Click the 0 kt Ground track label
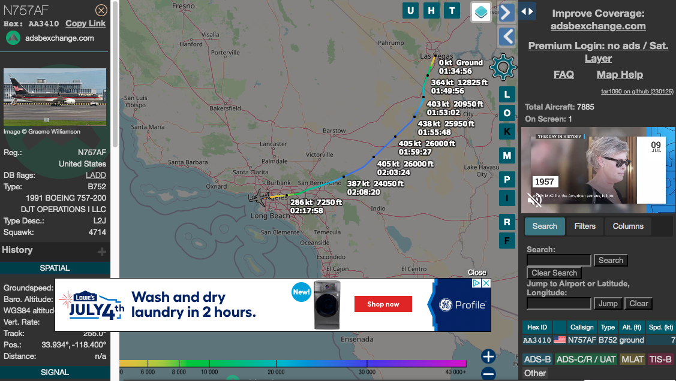 coord(461,66)
